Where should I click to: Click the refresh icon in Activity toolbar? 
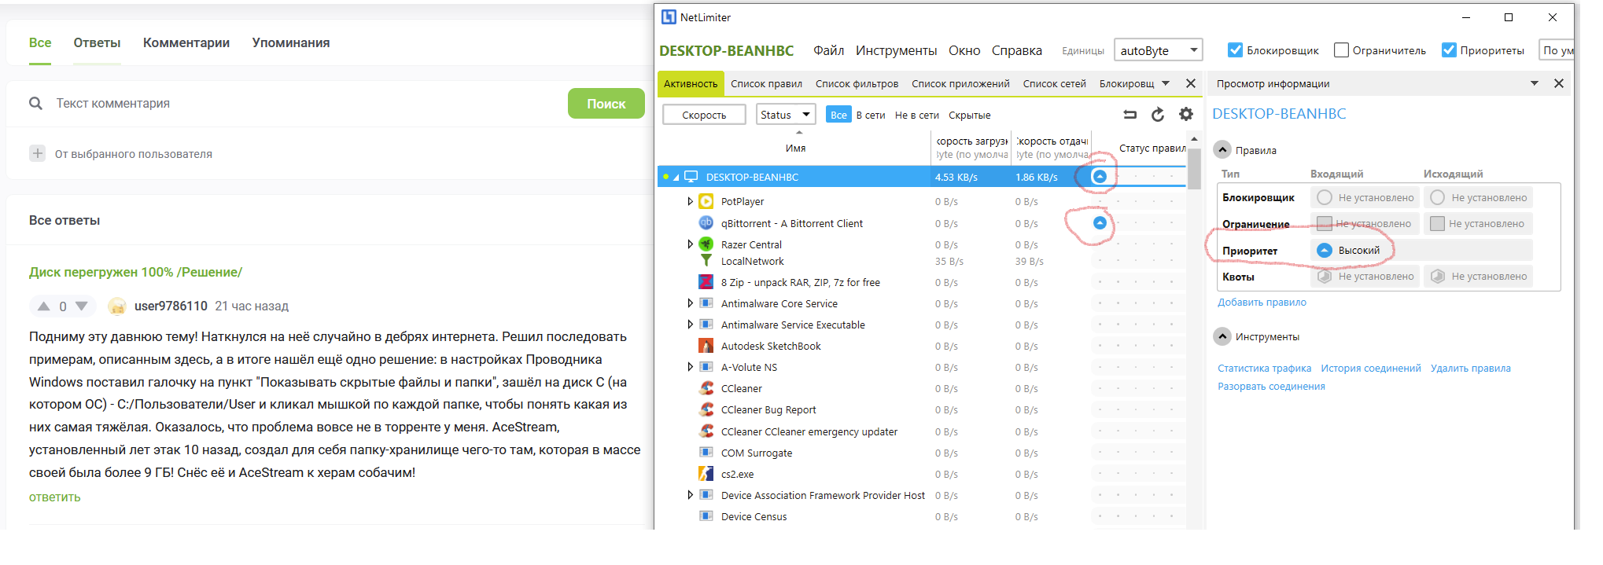pyautogui.click(x=1158, y=115)
